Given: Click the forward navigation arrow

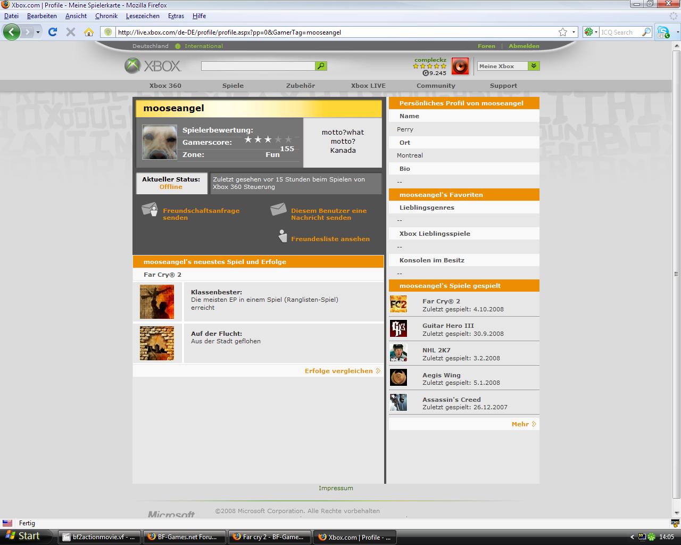Looking at the screenshot, I should pyautogui.click(x=27, y=32).
